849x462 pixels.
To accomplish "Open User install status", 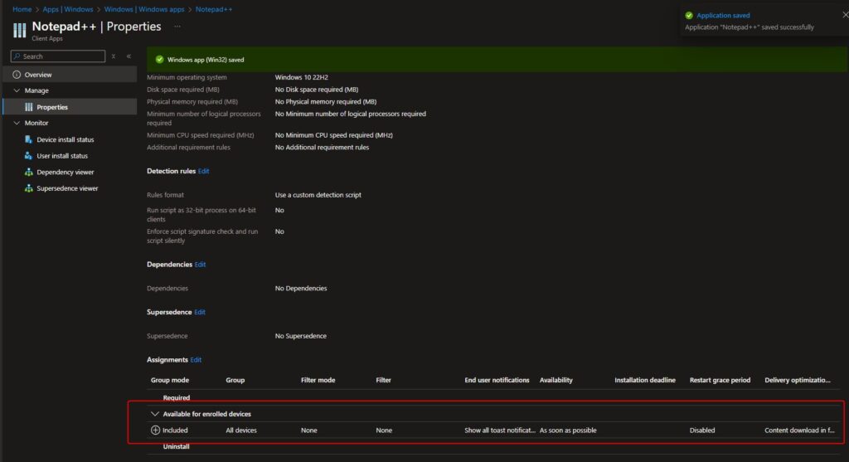I will coord(62,156).
